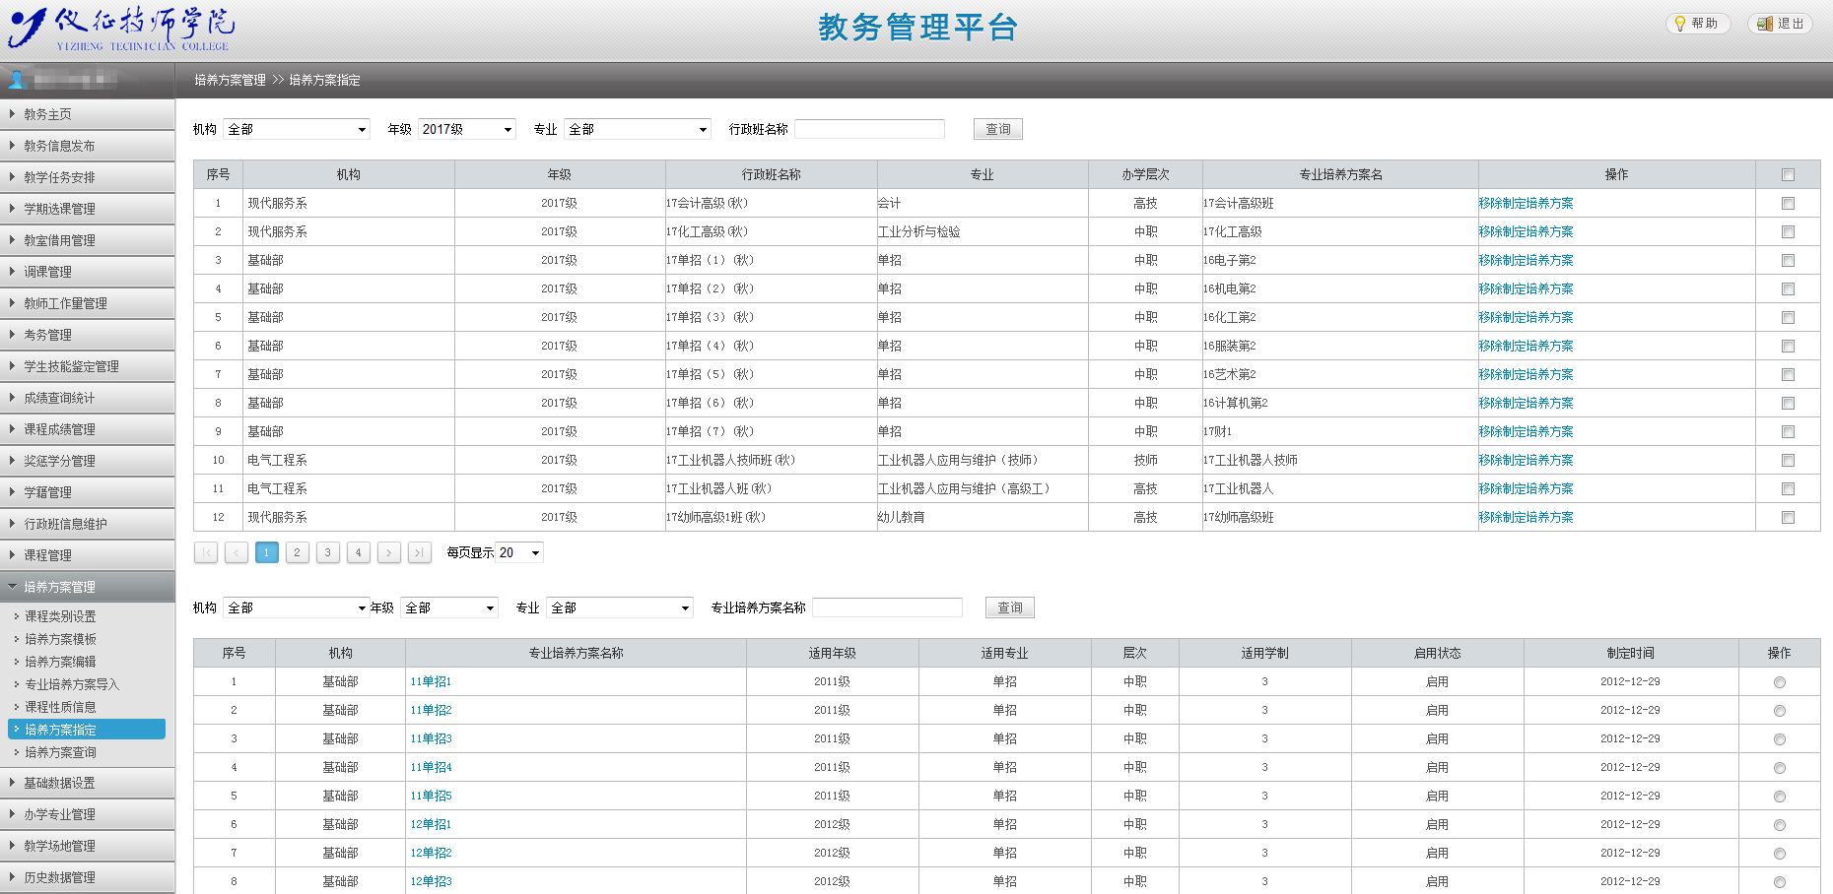Select page 3 in pagination

point(328,552)
